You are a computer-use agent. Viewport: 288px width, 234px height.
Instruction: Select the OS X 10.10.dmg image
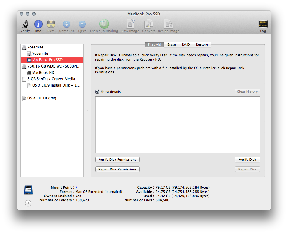(52, 98)
